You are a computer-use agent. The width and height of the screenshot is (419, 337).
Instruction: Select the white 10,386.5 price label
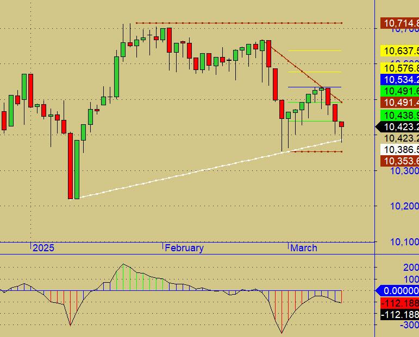(400, 149)
